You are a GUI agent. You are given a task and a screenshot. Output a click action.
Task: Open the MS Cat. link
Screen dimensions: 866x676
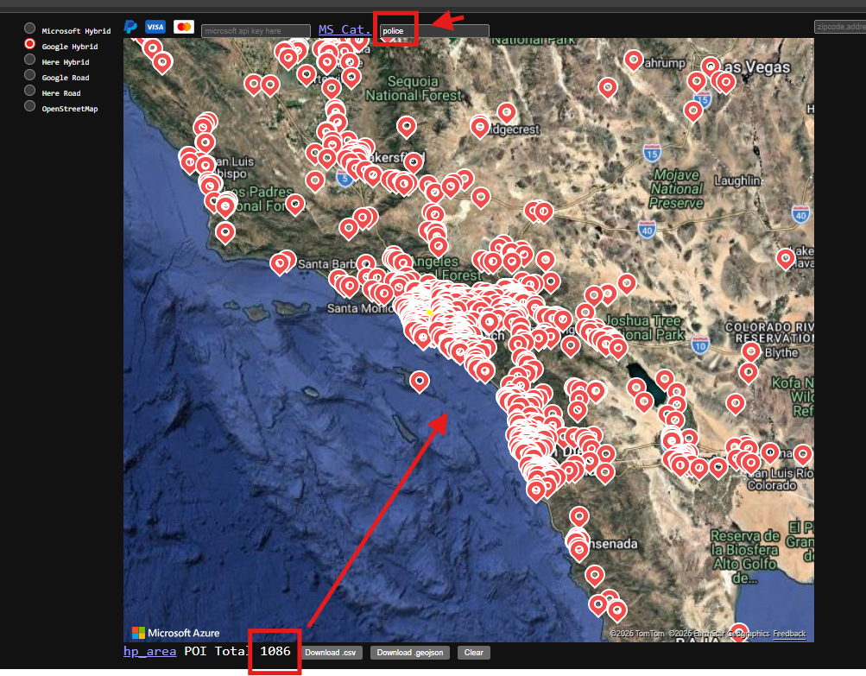click(345, 29)
